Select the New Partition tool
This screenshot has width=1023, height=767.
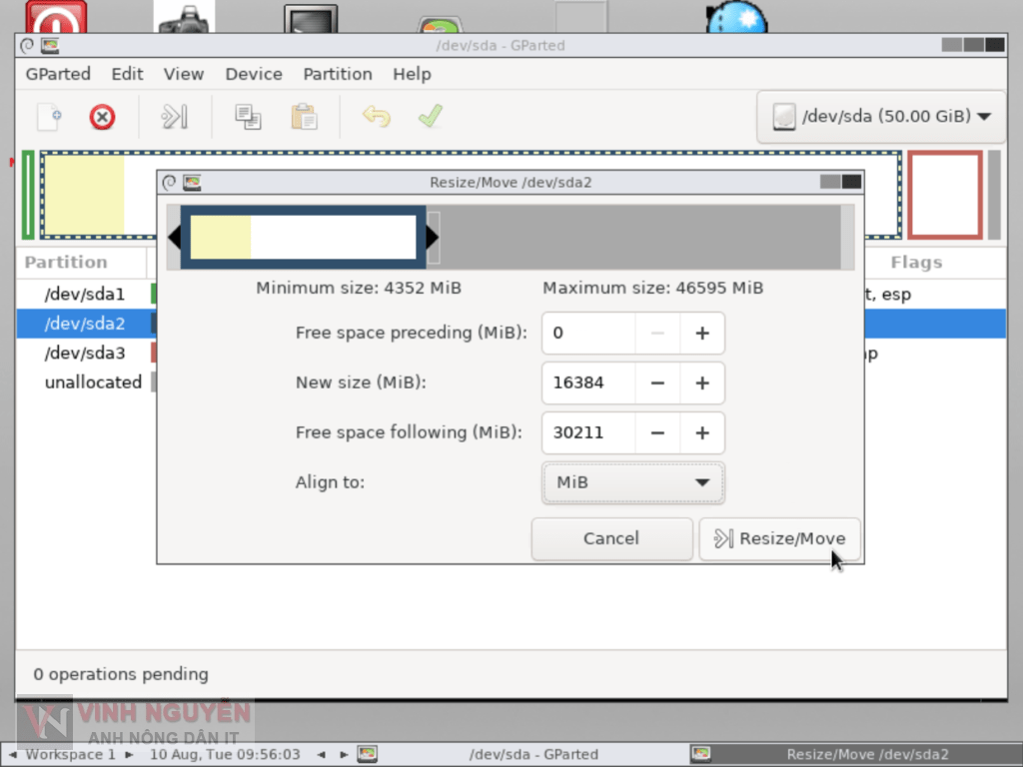49,117
